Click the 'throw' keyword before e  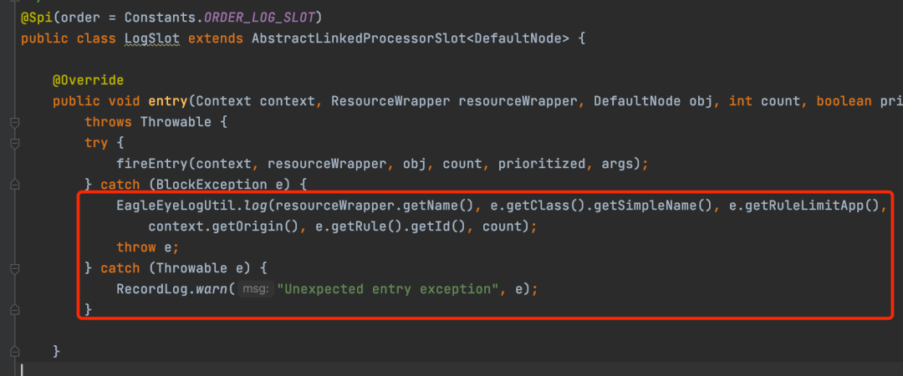coord(136,247)
